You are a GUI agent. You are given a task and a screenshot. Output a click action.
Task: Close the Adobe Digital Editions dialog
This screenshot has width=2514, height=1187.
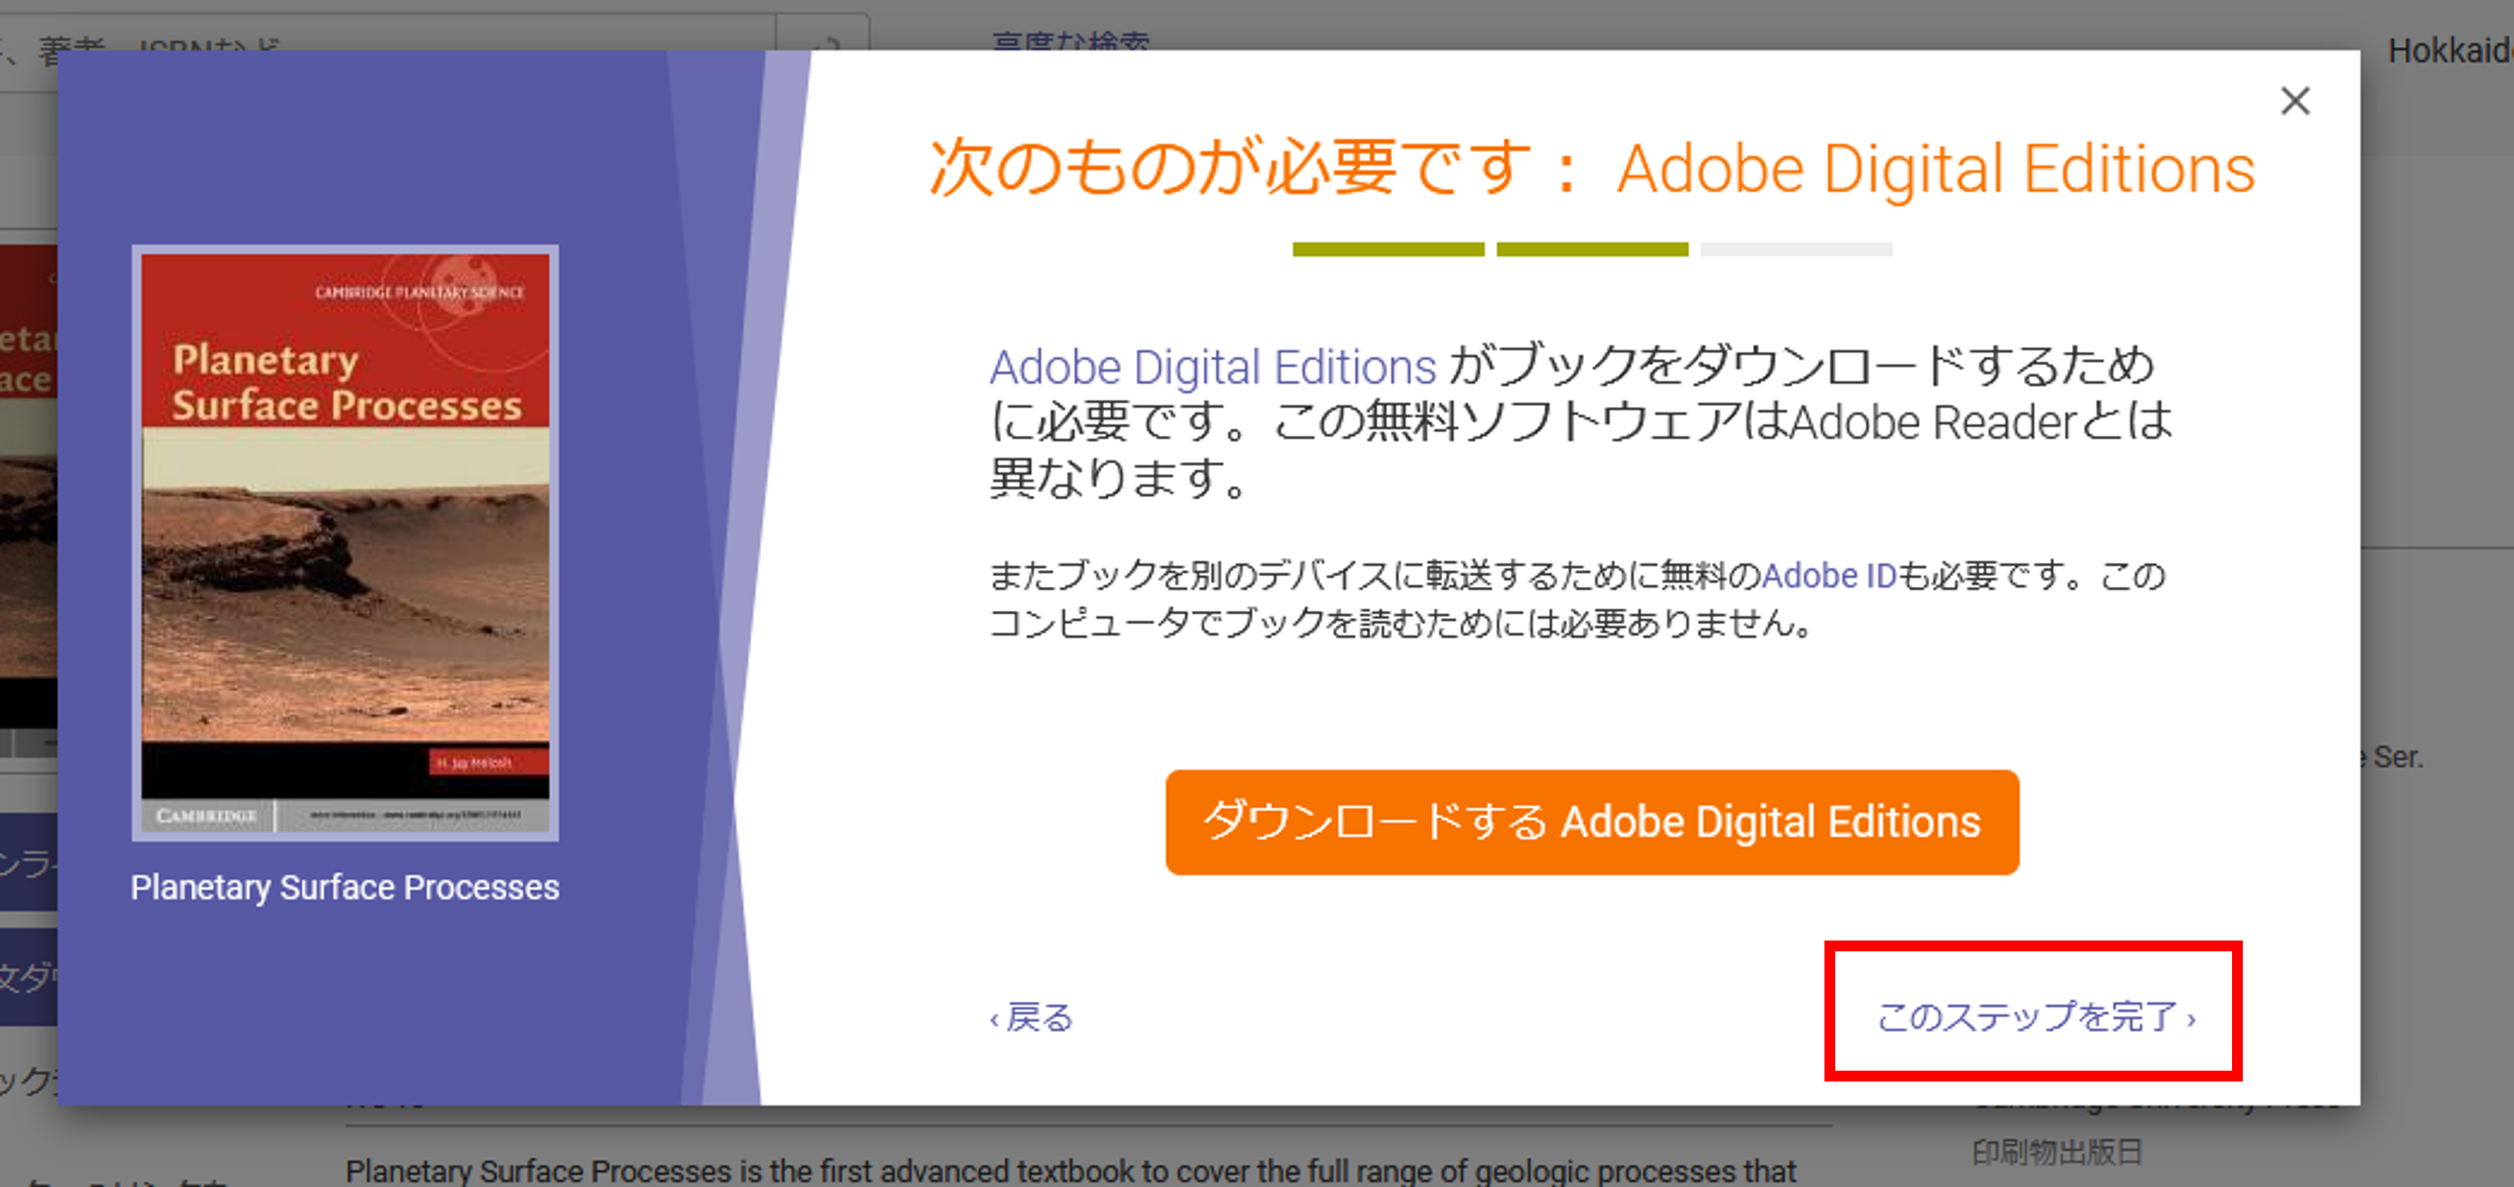click(x=2294, y=102)
